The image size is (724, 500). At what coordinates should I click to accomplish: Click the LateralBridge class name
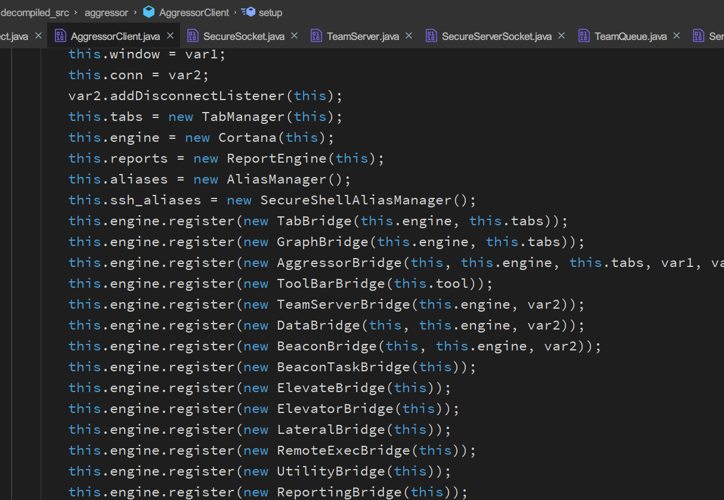(x=331, y=430)
